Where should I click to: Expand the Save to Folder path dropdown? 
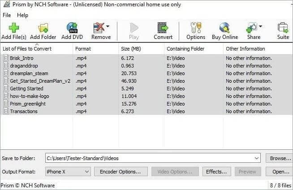256,158
